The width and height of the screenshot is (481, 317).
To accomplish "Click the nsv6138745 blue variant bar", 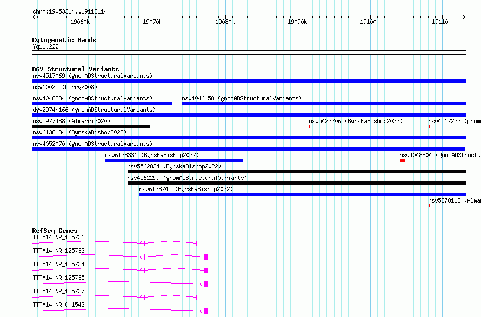I will tap(303, 194).
